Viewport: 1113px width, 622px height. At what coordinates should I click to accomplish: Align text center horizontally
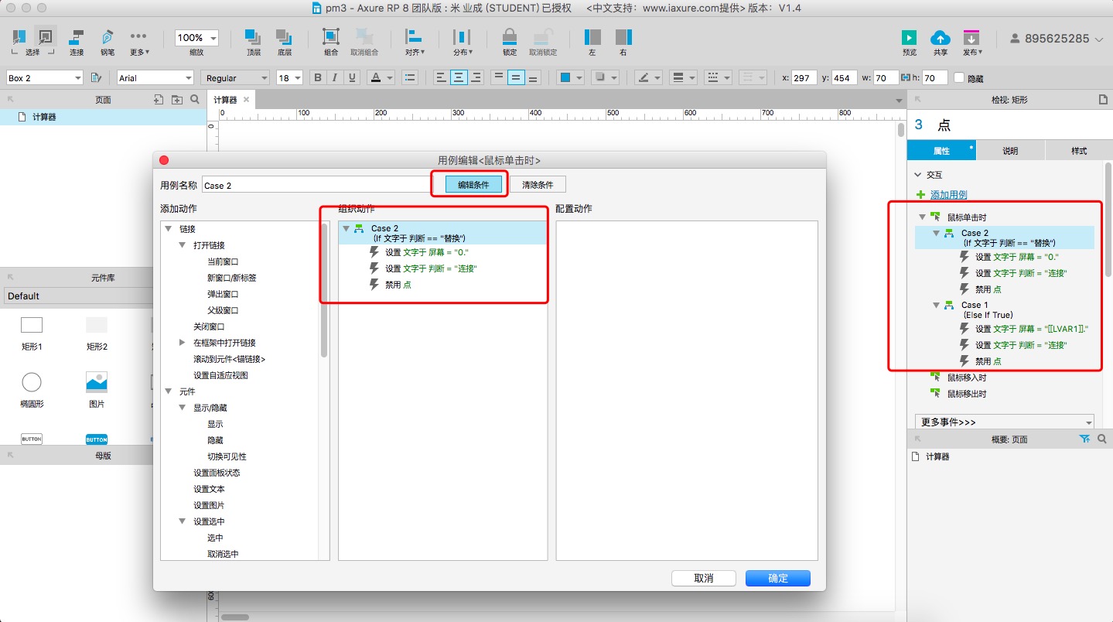coord(459,77)
